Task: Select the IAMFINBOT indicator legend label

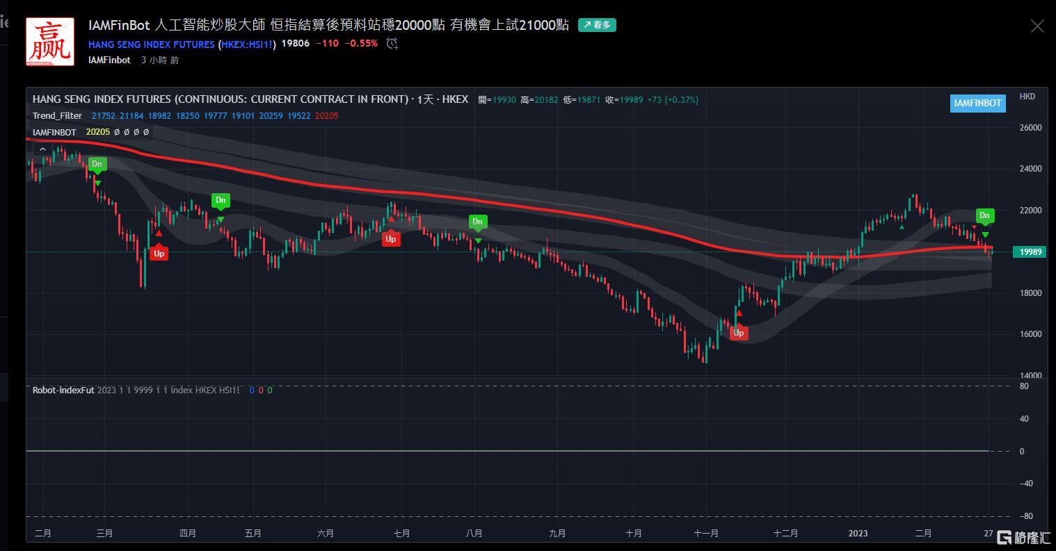Action: tap(54, 132)
